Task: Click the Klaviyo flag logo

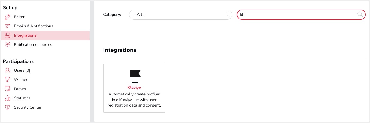Action: coord(135,73)
